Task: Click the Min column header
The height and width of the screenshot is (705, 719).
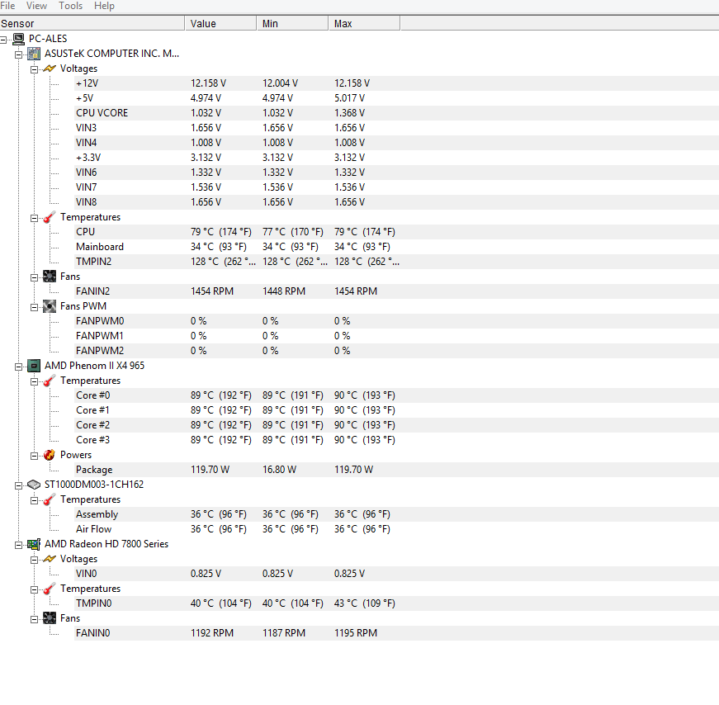Action: point(292,23)
